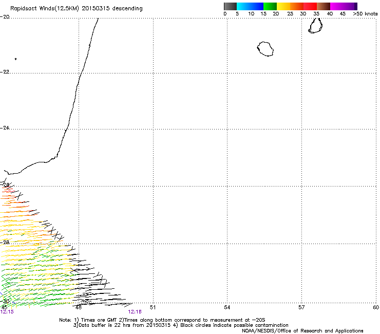The height and width of the screenshot is (334, 380).
Task: Click the "45" label under the color bar
Action: pos(343,14)
